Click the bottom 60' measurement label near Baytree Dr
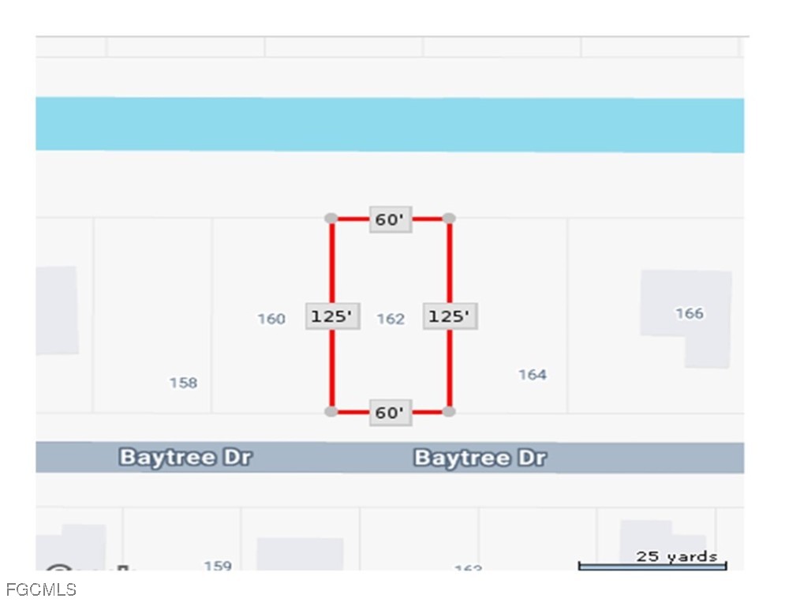 391,413
